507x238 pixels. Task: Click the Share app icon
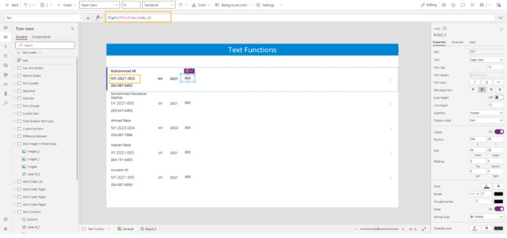coord(444,5)
